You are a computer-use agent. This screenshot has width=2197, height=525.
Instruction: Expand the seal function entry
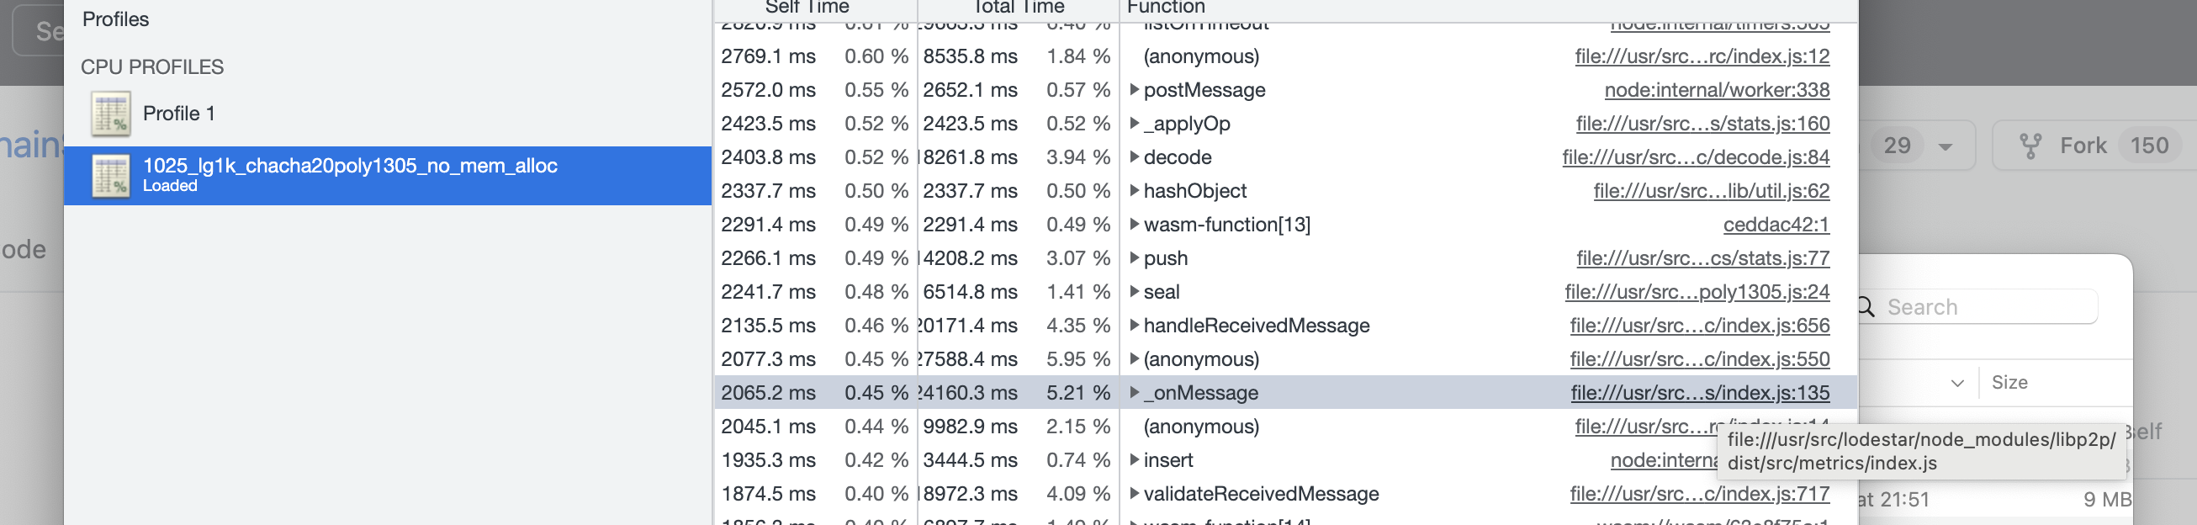click(1136, 291)
